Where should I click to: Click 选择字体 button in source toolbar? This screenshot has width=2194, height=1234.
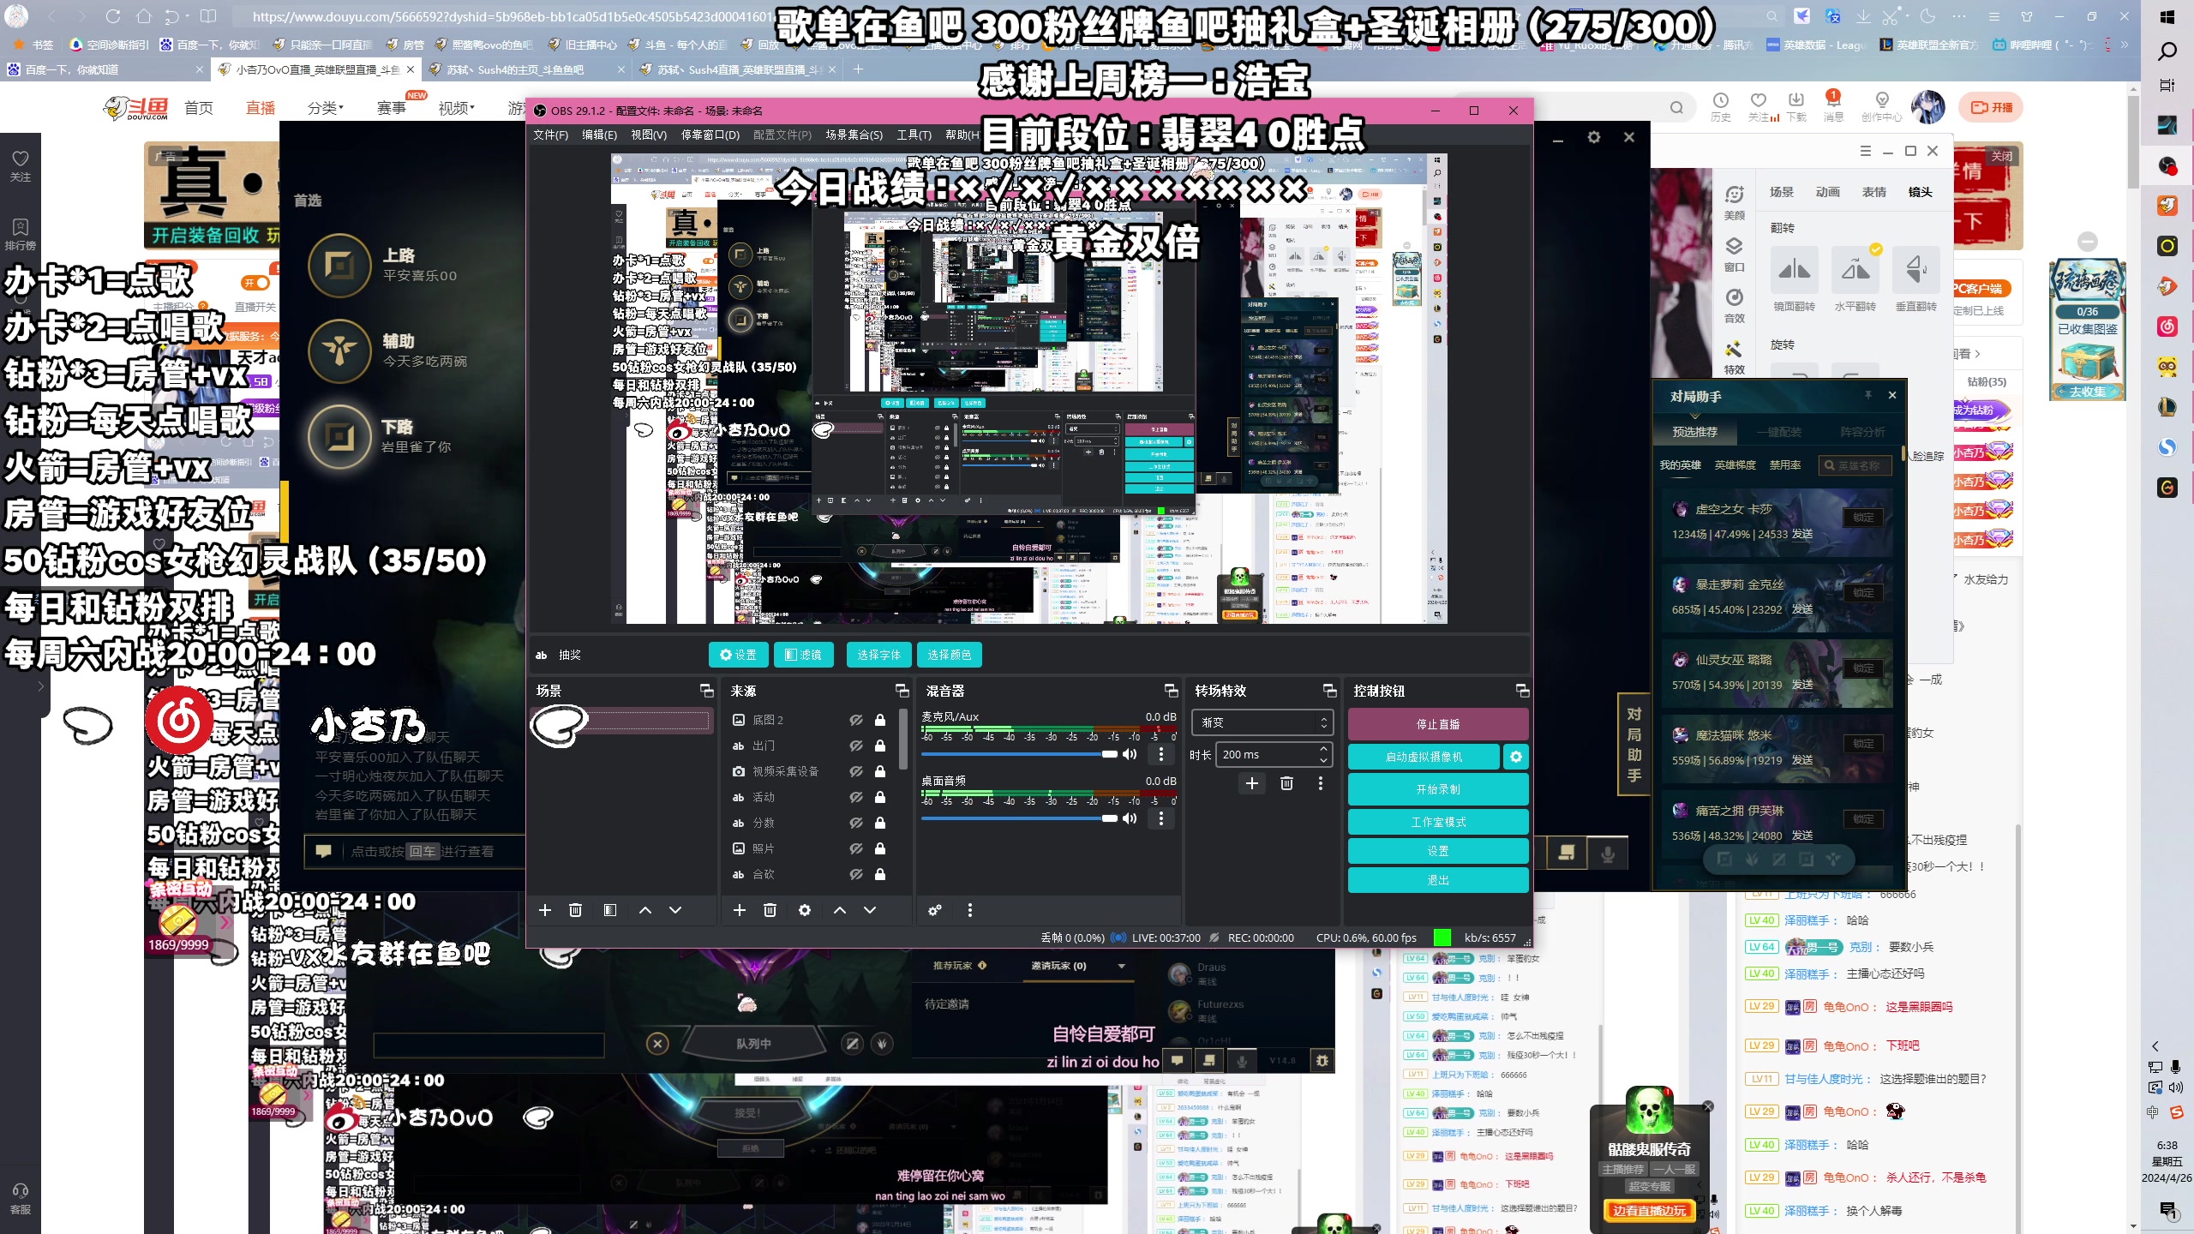[879, 655]
